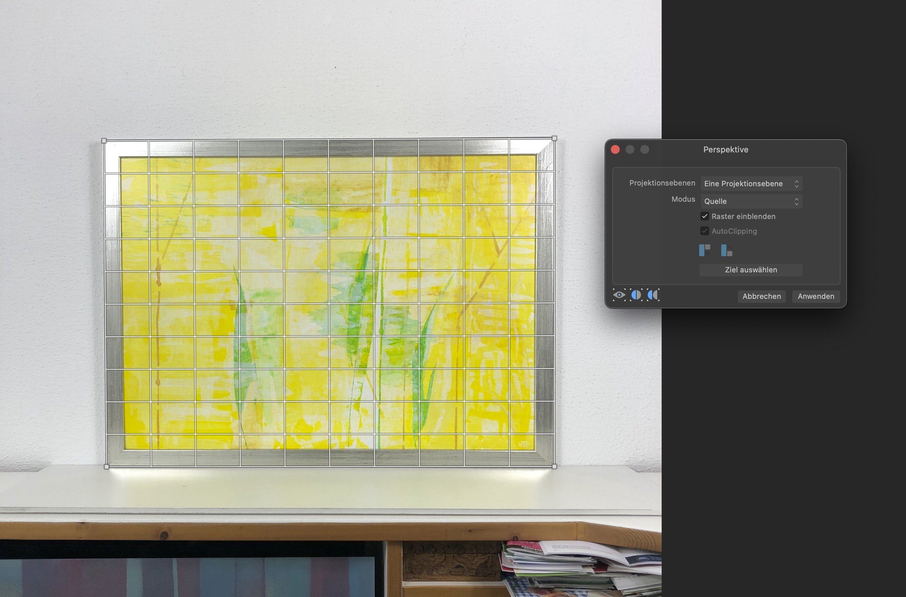This screenshot has height=597, width=906.
Task: Click the Perspektive dialog title bar
Action: click(725, 150)
